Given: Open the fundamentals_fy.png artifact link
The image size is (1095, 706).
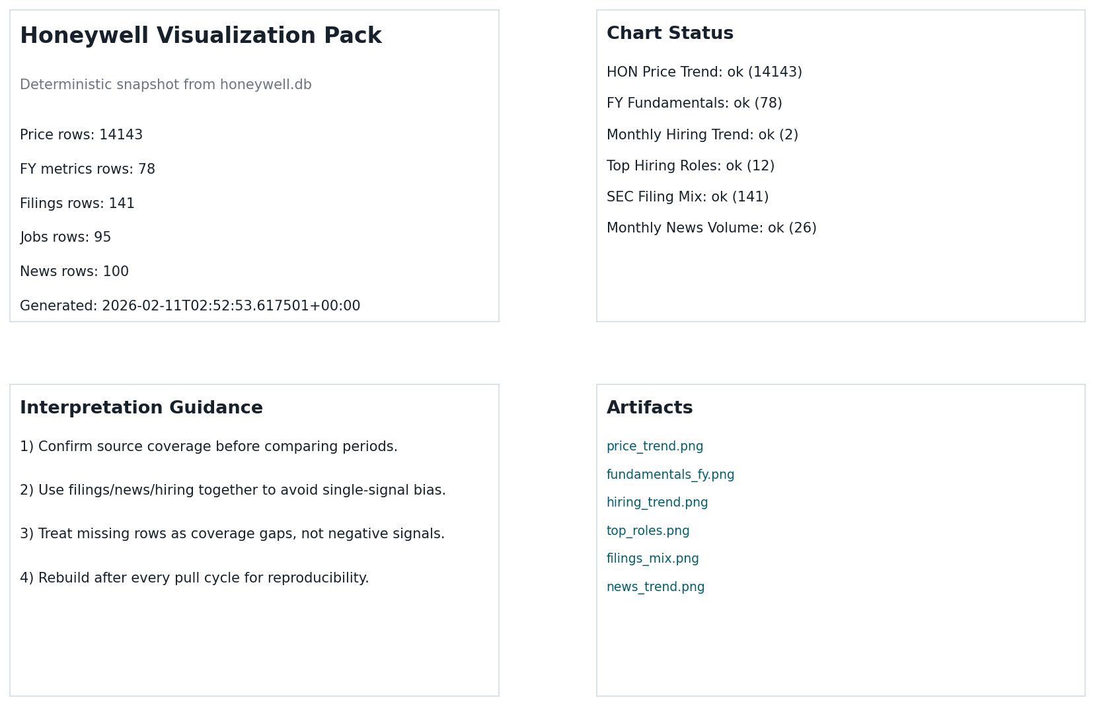Looking at the screenshot, I should (x=670, y=475).
